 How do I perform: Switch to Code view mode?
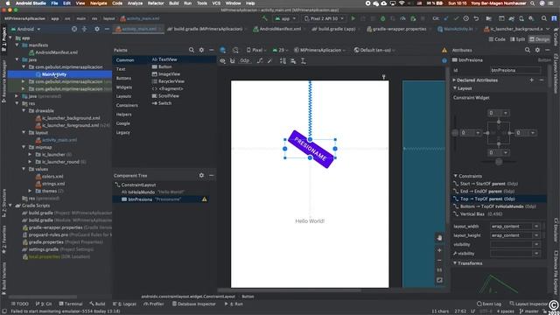[x=497, y=39]
